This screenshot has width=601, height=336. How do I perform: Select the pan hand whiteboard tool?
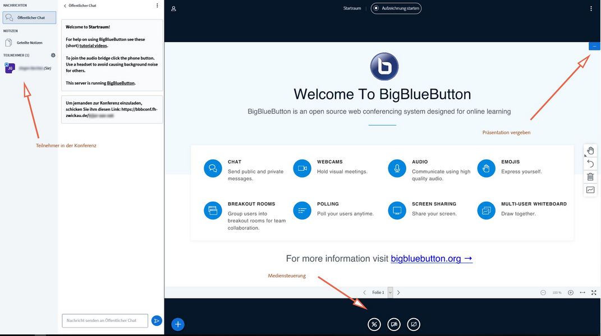[590, 151]
